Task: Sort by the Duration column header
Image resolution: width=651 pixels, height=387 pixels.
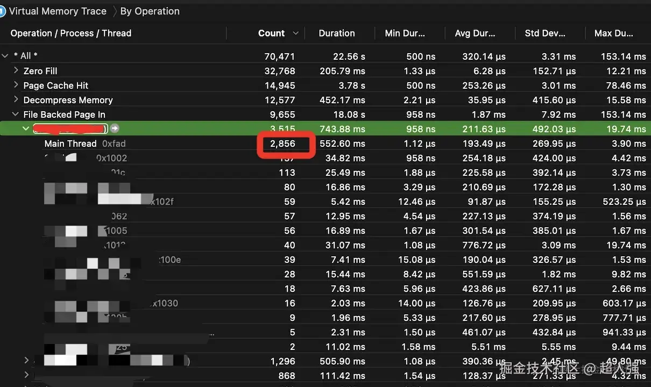Action: click(x=337, y=33)
